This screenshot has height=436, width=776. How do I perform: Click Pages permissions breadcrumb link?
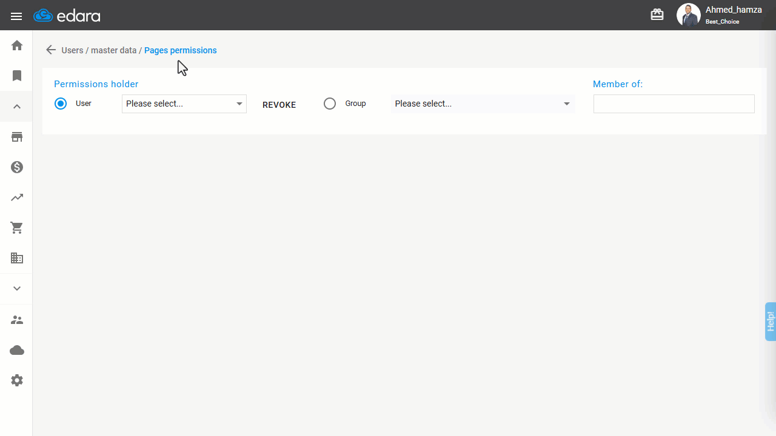pyautogui.click(x=181, y=50)
